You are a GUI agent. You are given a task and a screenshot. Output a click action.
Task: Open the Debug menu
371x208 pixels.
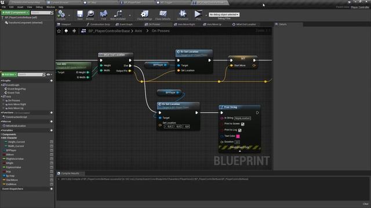tap(39, 7)
